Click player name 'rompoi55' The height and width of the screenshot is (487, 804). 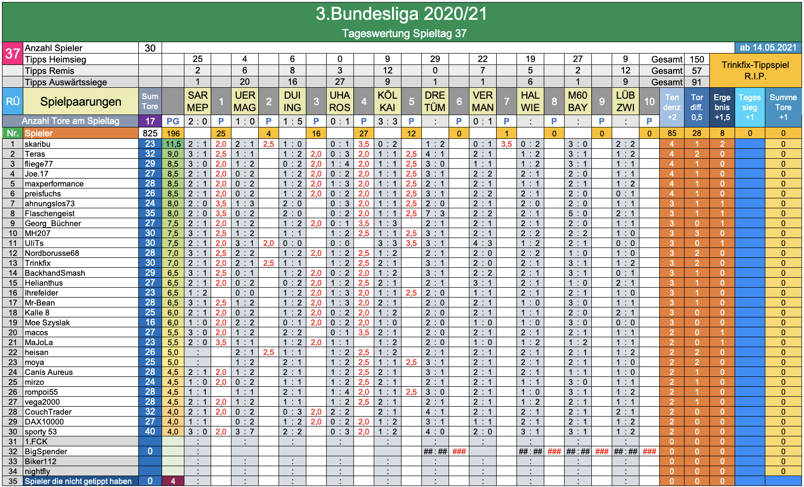[41, 392]
